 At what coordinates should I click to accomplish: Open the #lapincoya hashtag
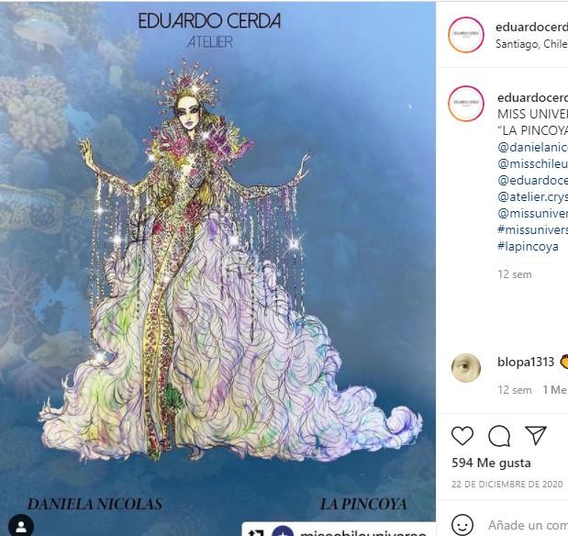click(x=528, y=247)
